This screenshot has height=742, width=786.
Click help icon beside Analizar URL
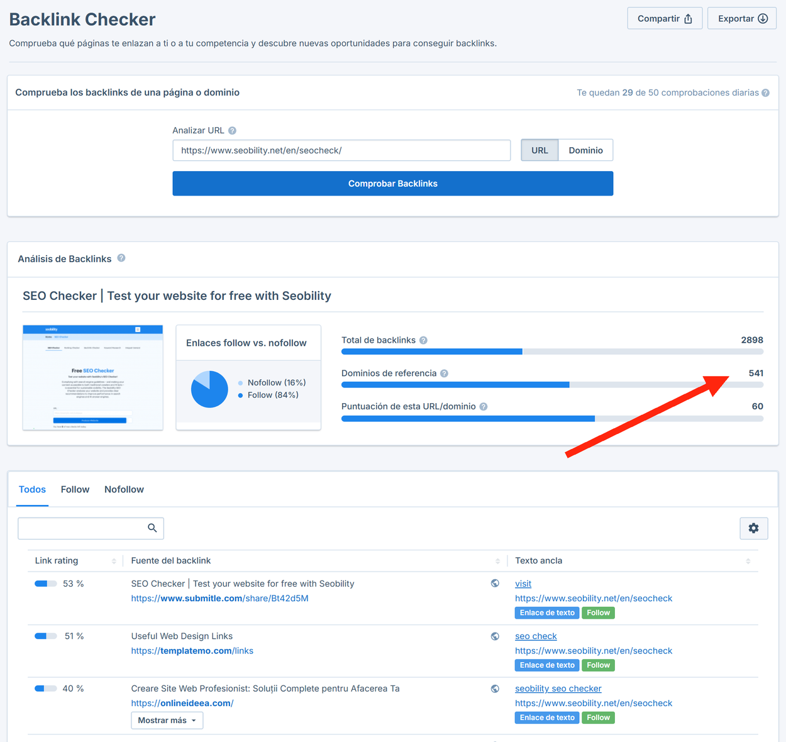tap(232, 131)
